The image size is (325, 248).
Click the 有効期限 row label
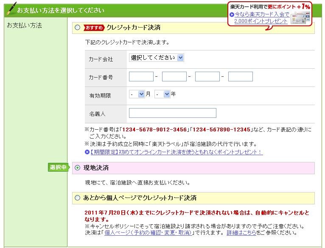pos(100,95)
